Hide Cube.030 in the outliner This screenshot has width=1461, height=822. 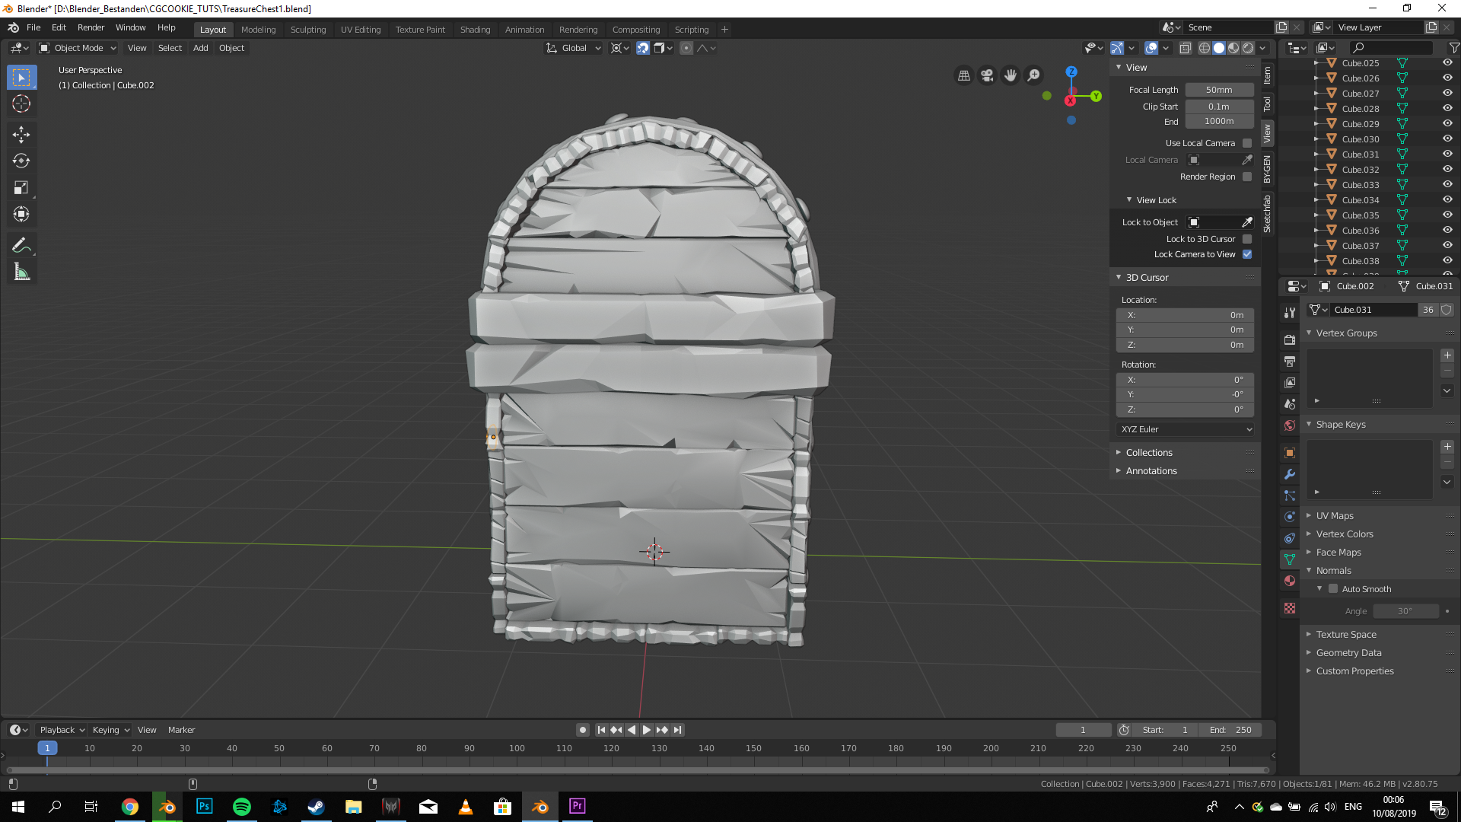tap(1447, 139)
